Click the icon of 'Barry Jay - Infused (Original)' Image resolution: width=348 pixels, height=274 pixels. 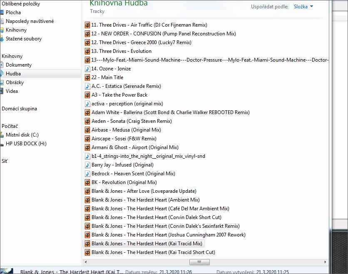87,165
